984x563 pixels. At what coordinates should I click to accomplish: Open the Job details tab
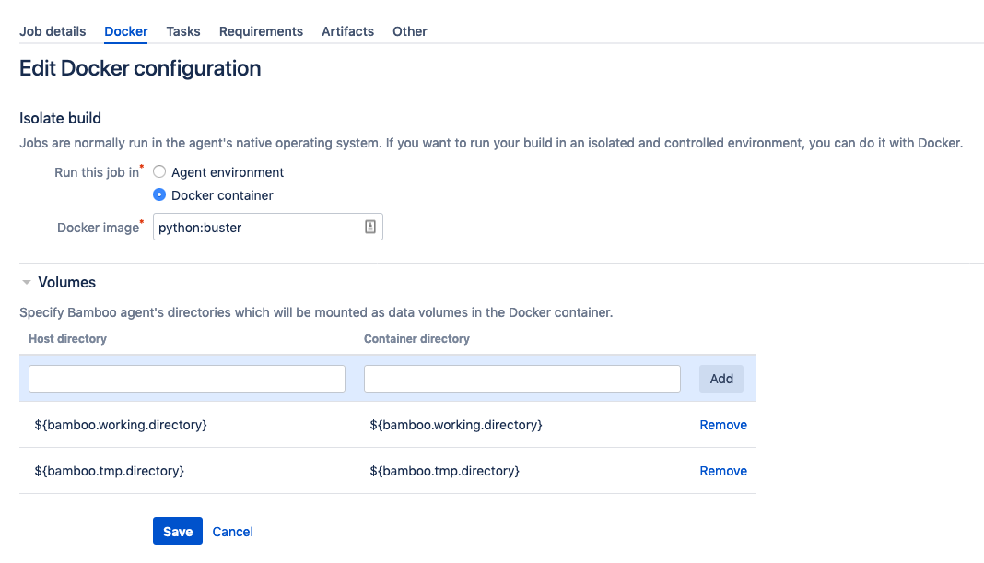point(53,31)
